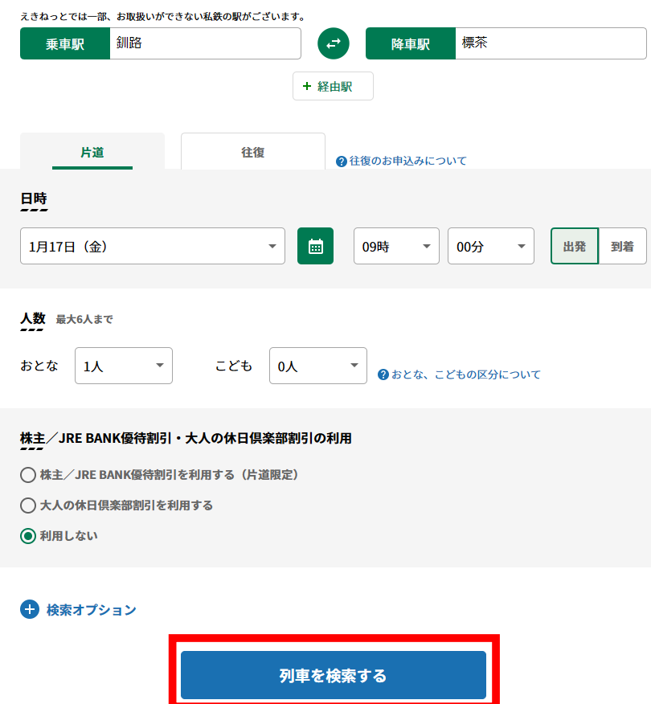This screenshot has width=651, height=704.
Task: Click the 最大6人まで note
Action: click(84, 319)
